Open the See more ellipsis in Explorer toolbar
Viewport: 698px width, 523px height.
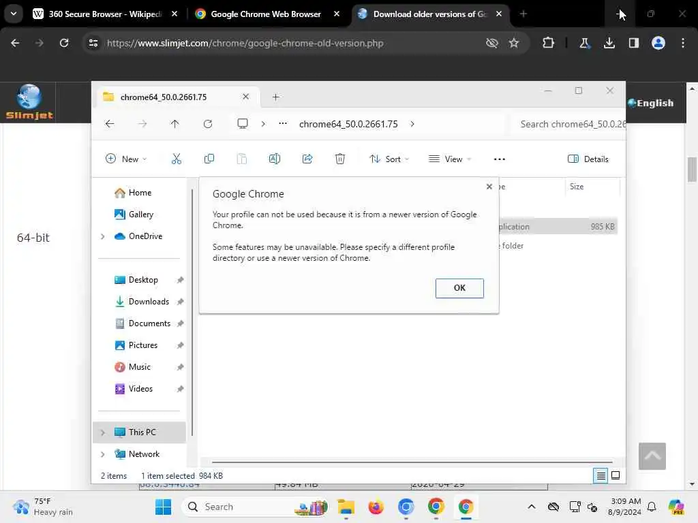499,159
